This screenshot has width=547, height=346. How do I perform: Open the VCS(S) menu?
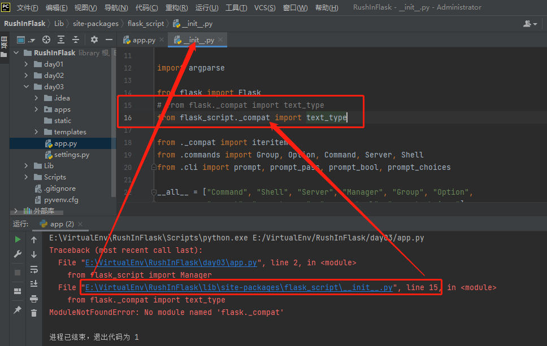point(265,7)
